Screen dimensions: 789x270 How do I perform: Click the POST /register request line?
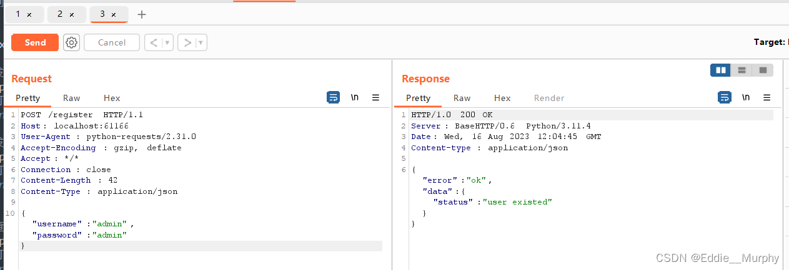(x=82, y=115)
